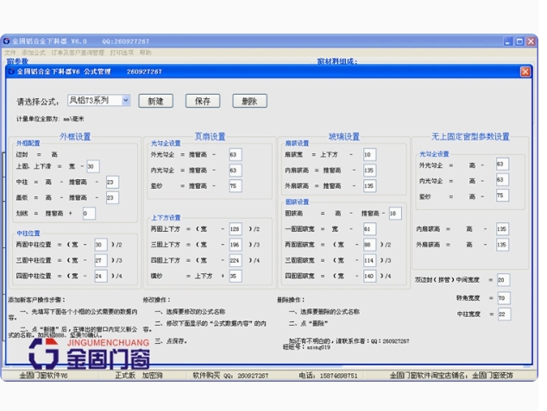The image size is (547, 411).
Task: Edit 外光勾企 field in 无上固定窗型参数设置 panel
Action: pos(502,164)
